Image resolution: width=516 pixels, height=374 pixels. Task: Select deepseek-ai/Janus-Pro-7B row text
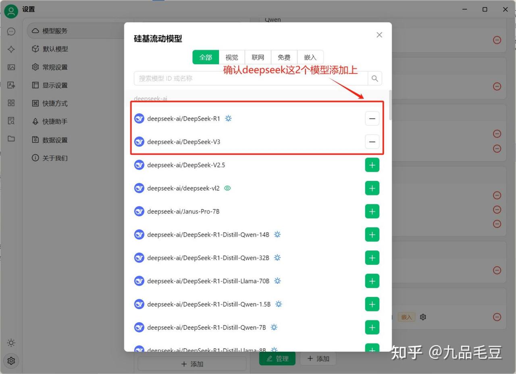[183, 212]
